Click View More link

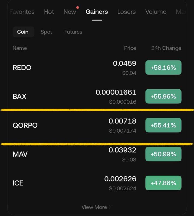coord(94,207)
